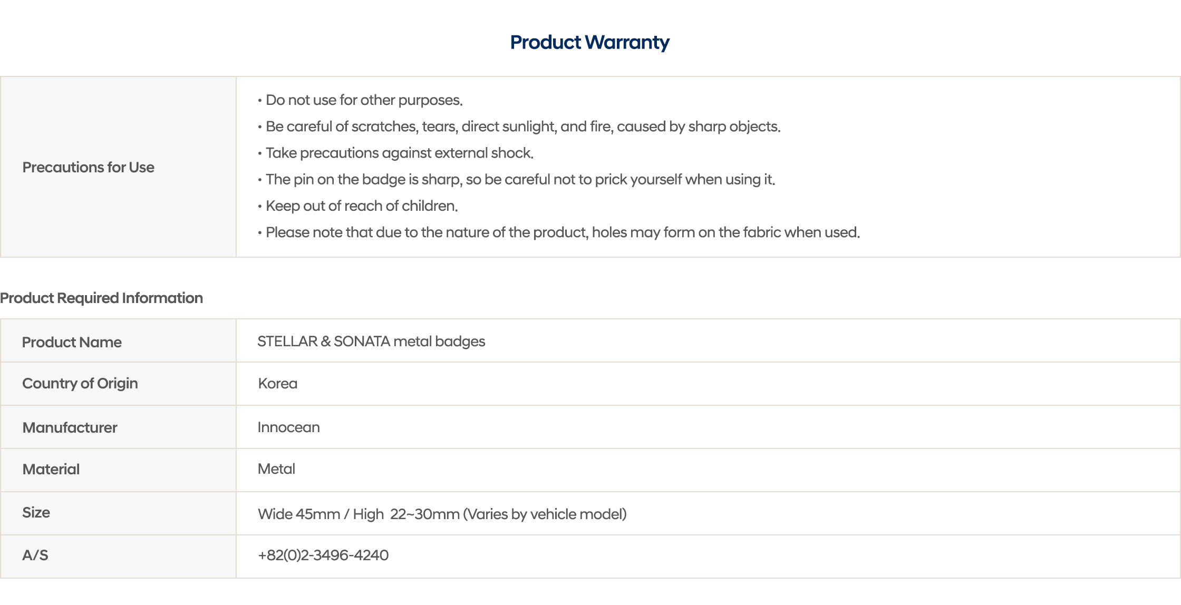This screenshot has width=1181, height=605.
Task: Click the Country of Origin label
Action: (x=80, y=383)
